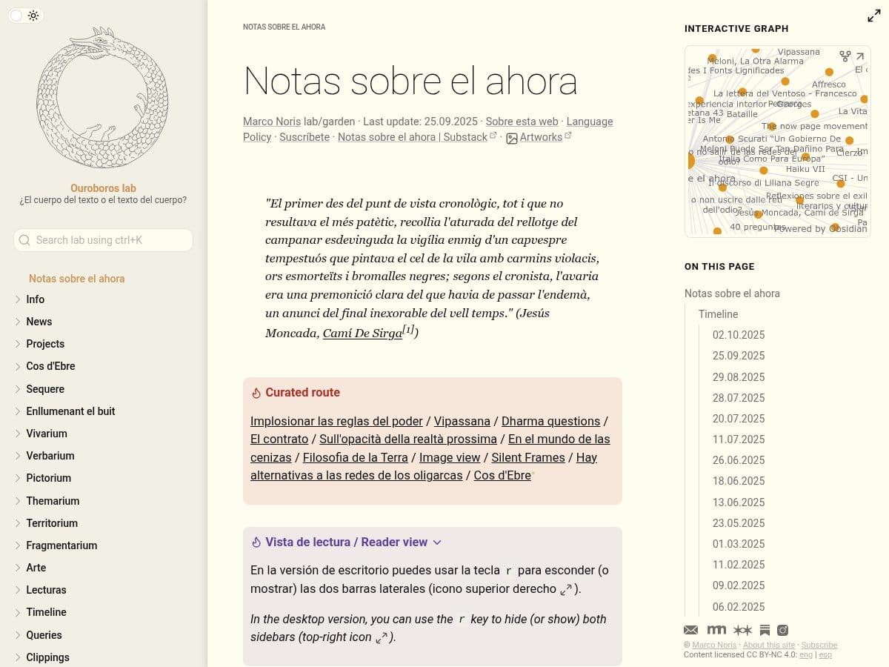Click the Ouroboros dragon logo

[x=102, y=99]
